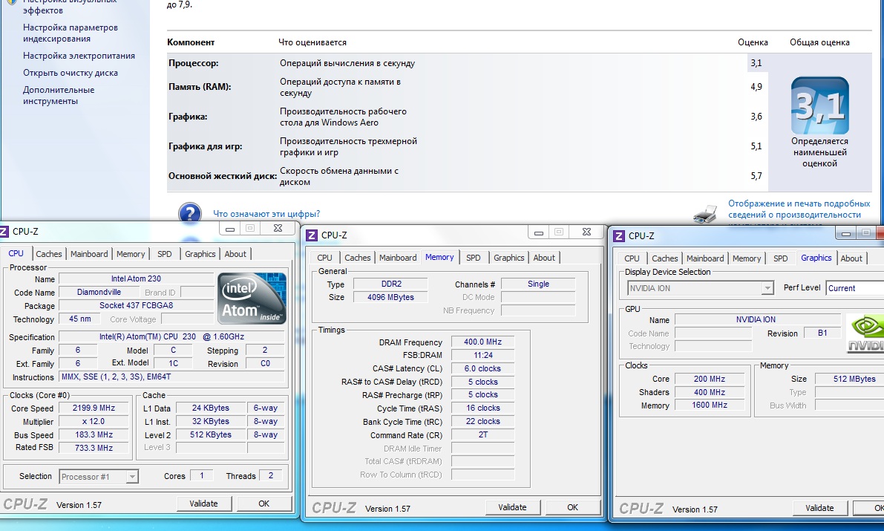Click the Z title icon of the processor CPU-Z window

pyautogui.click(x=4, y=232)
